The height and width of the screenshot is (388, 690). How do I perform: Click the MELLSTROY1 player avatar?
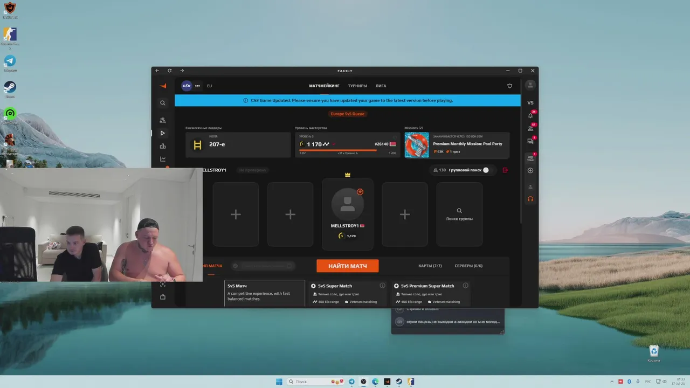coord(348,205)
